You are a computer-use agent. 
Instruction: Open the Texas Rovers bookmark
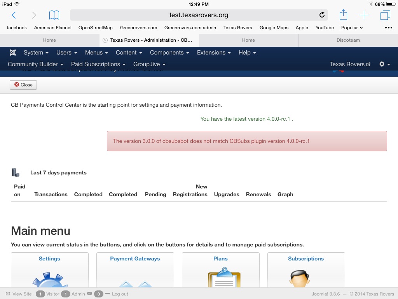(x=237, y=28)
